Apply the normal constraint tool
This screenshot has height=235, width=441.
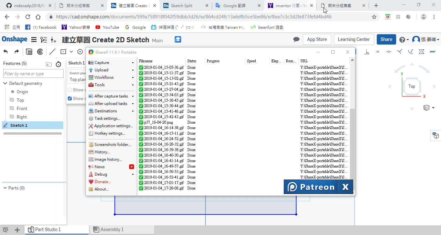click(x=400, y=51)
